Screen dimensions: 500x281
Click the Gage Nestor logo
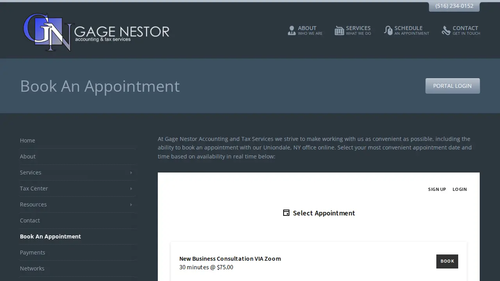[x=96, y=32]
